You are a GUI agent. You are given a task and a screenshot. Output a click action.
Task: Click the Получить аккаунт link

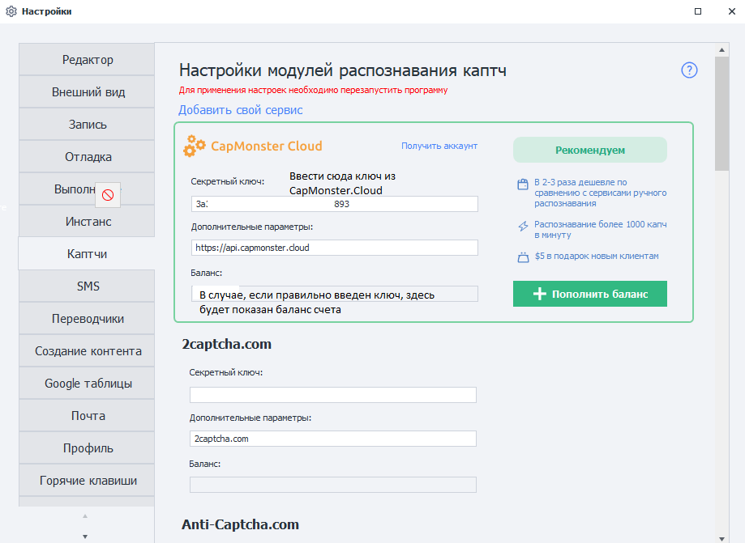point(439,146)
